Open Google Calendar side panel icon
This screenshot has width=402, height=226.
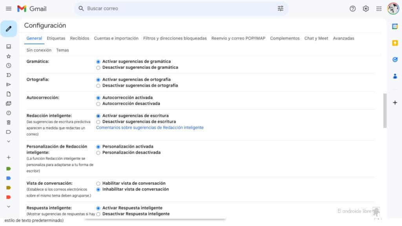coord(395,26)
